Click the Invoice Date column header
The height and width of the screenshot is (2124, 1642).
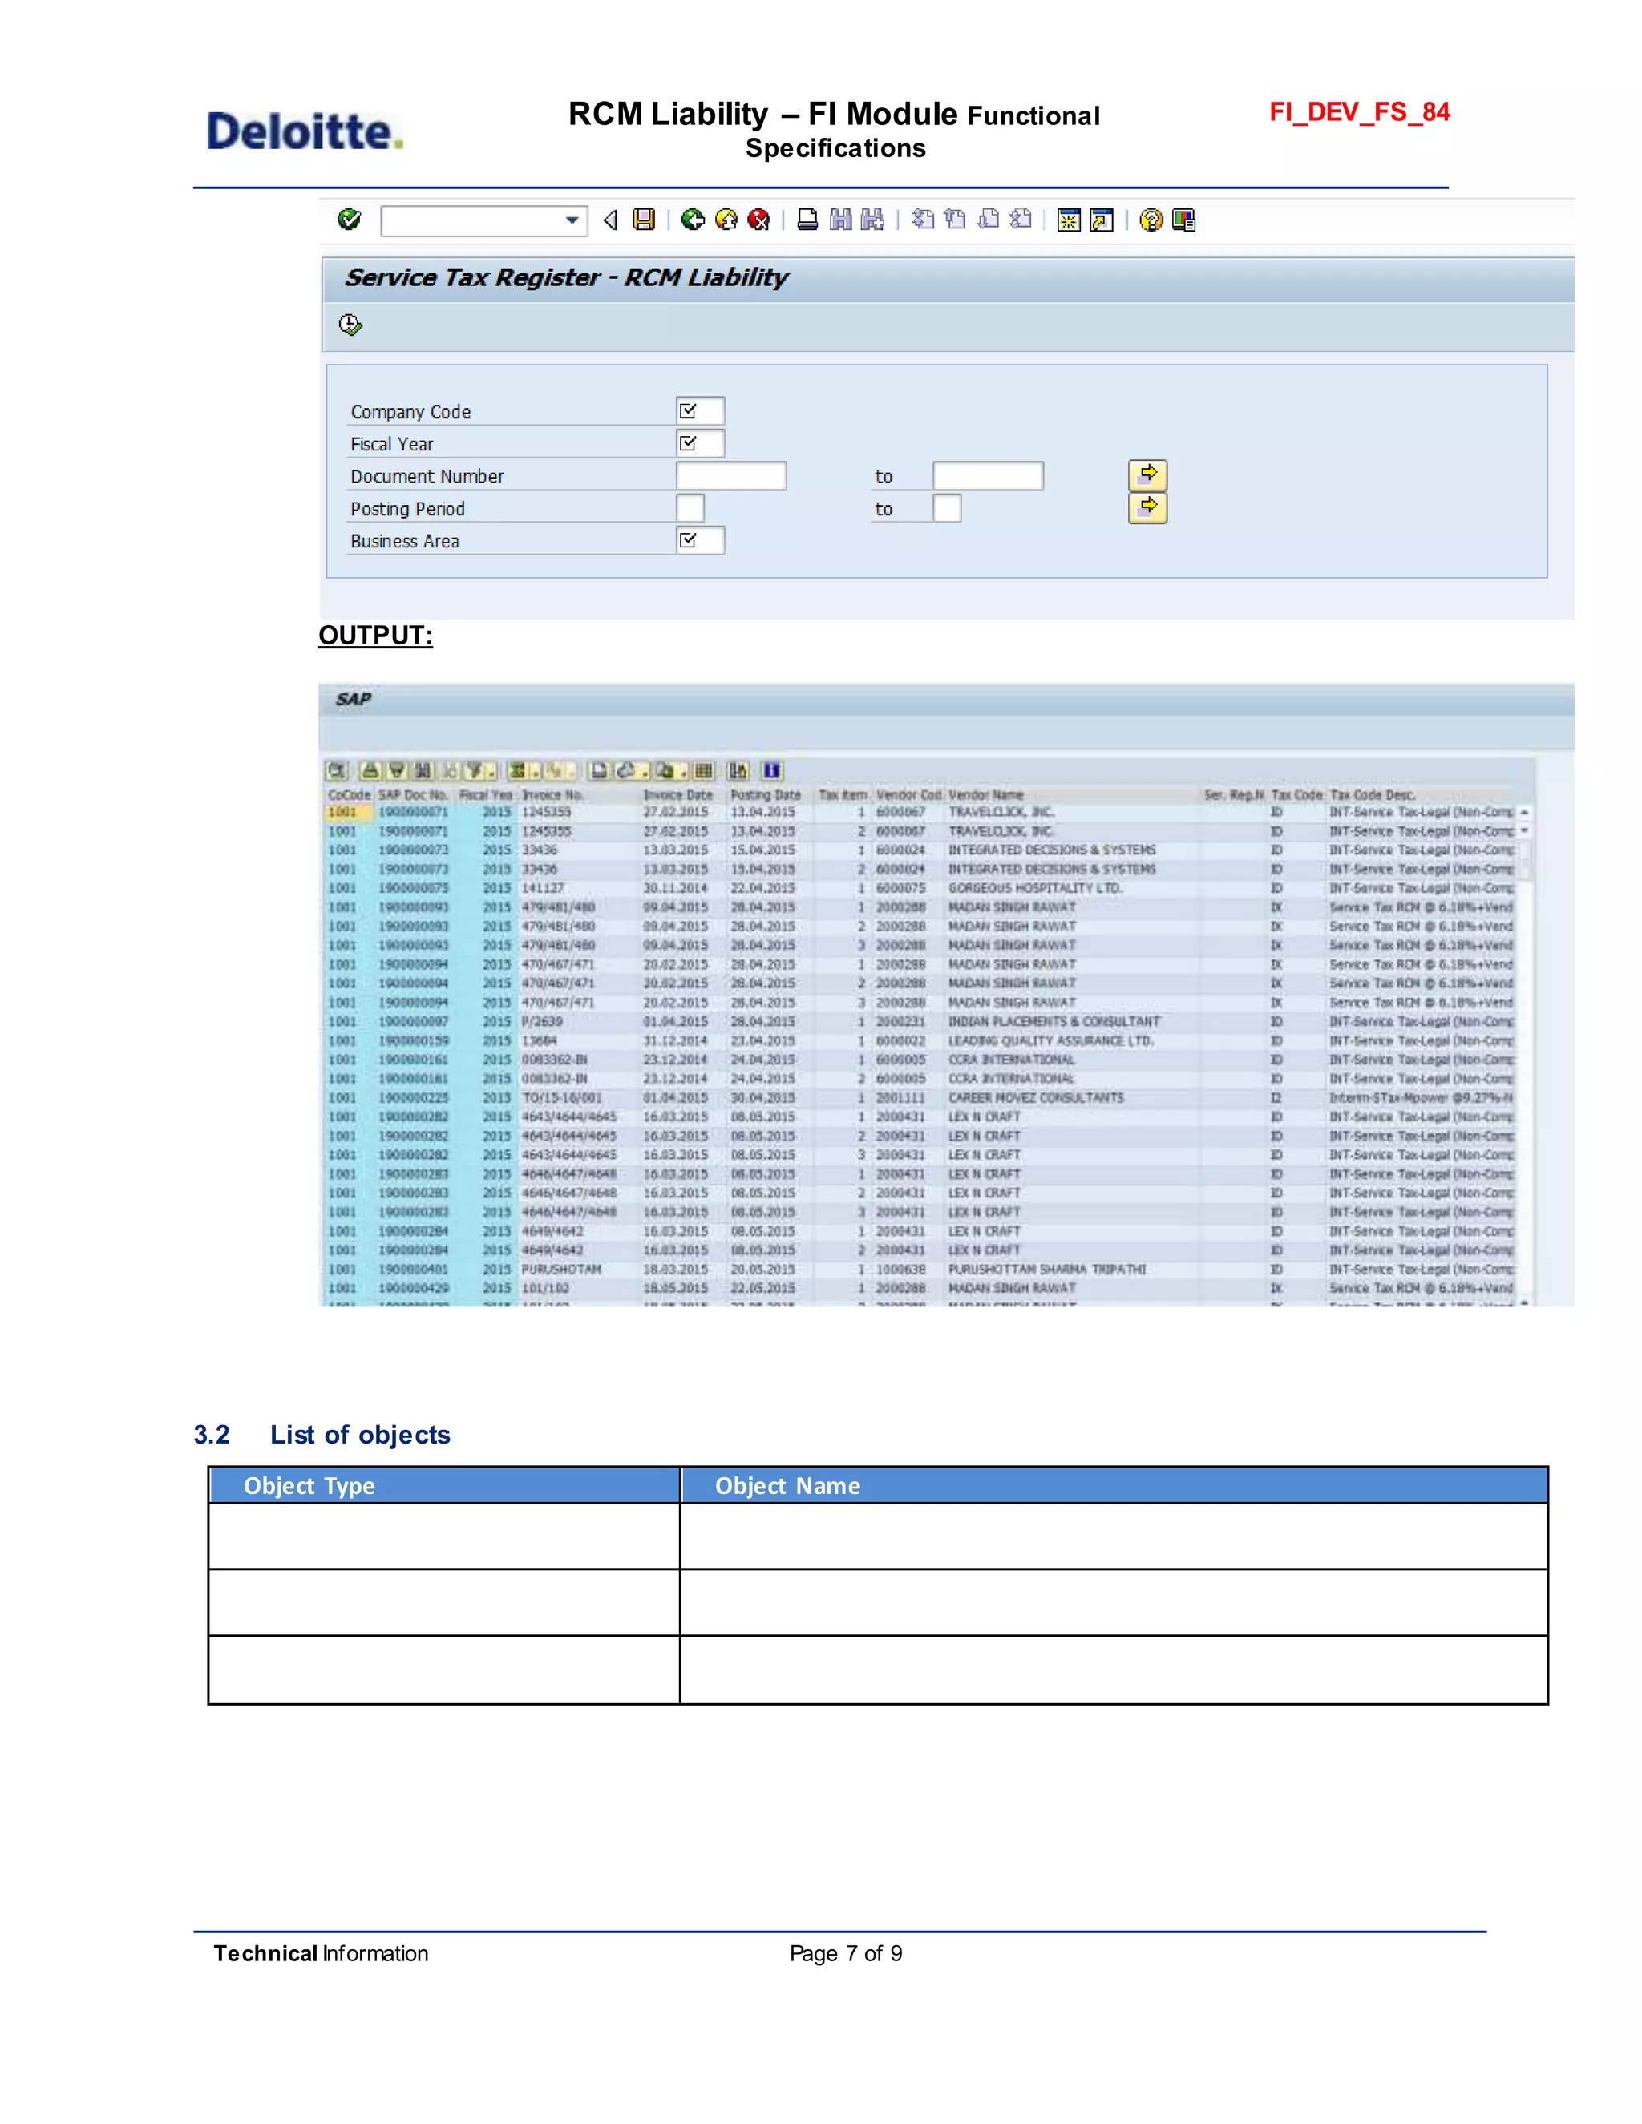tap(678, 794)
